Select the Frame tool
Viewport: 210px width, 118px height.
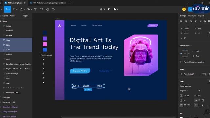click(14, 9)
